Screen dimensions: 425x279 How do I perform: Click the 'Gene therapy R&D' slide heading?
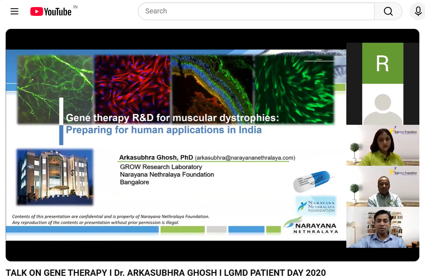172,118
